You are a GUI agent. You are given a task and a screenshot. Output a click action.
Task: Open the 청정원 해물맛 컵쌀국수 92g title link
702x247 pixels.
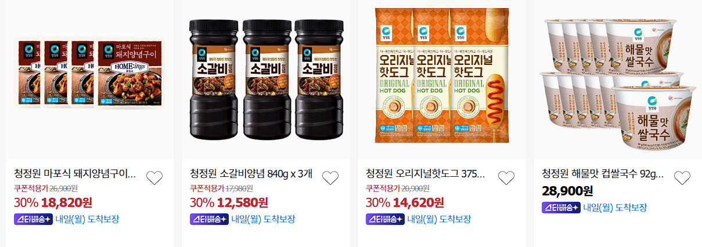tap(603, 174)
